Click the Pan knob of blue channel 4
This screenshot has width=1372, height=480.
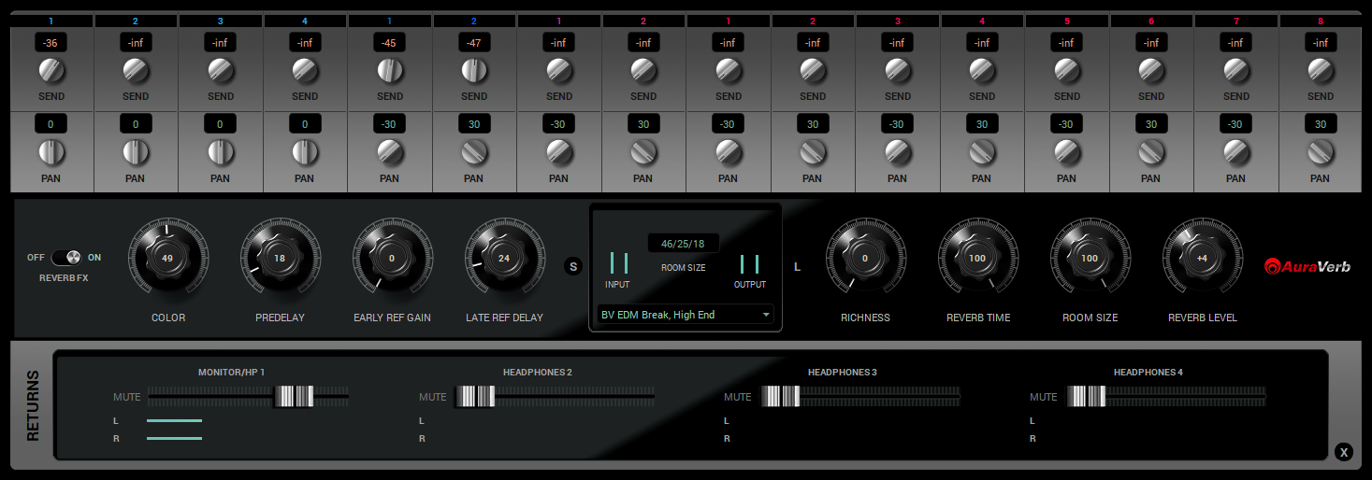[305, 152]
